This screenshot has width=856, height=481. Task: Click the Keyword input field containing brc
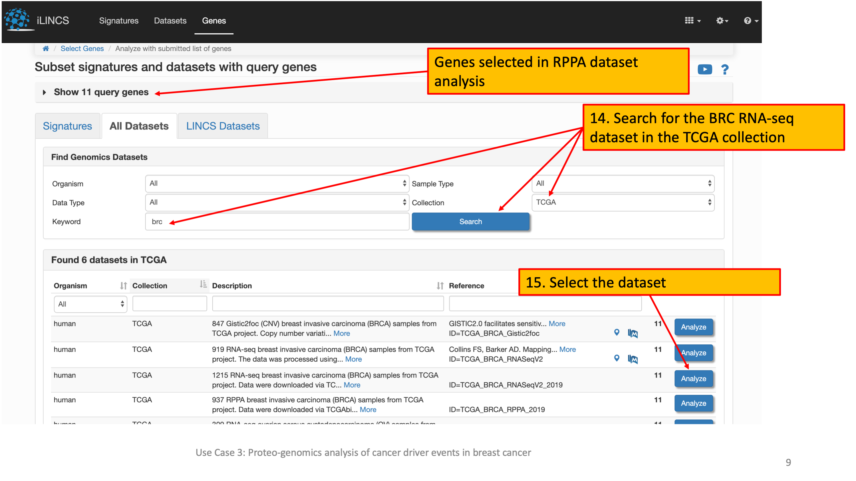click(x=277, y=222)
